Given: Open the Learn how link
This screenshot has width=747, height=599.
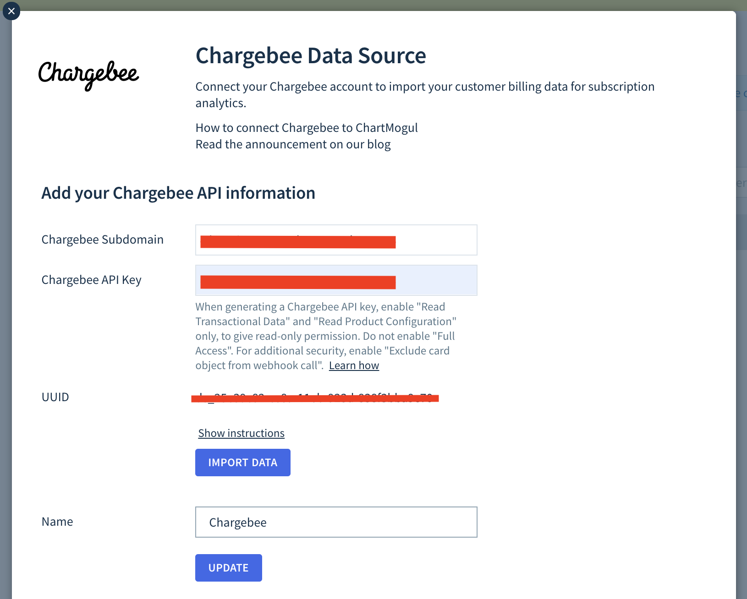Looking at the screenshot, I should [354, 365].
